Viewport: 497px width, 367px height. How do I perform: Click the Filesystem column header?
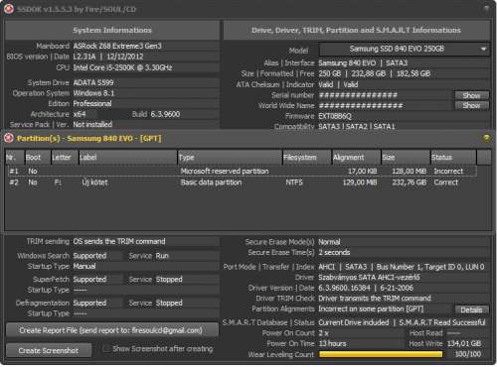pos(307,158)
